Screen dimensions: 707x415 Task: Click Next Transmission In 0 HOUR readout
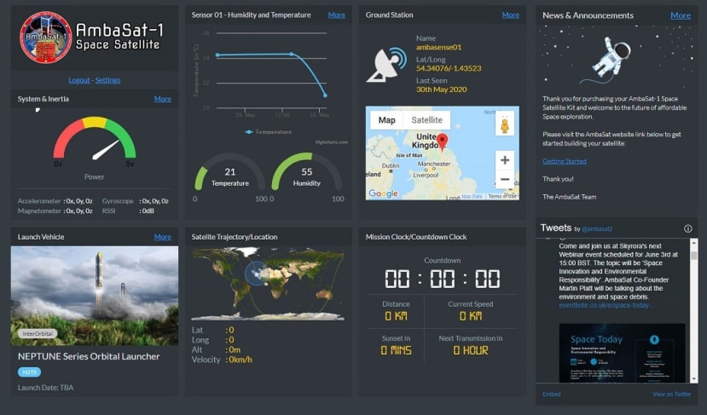click(470, 350)
